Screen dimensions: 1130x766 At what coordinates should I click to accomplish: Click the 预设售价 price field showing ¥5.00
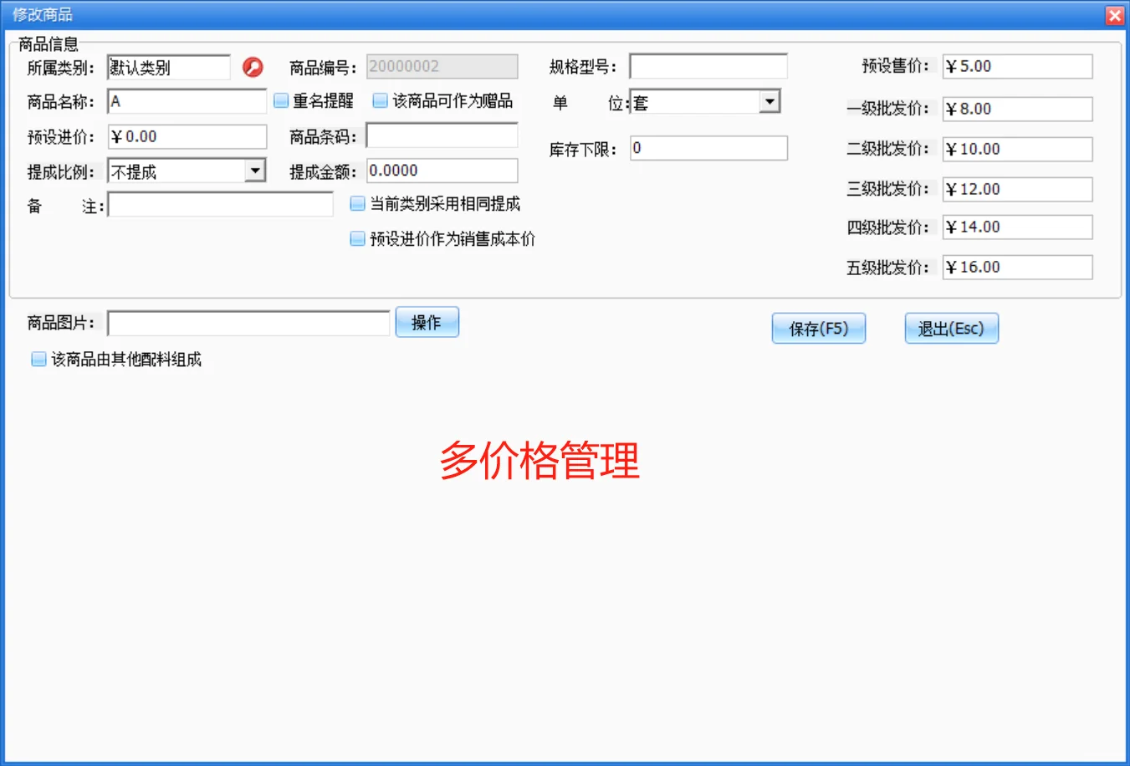pos(1017,66)
